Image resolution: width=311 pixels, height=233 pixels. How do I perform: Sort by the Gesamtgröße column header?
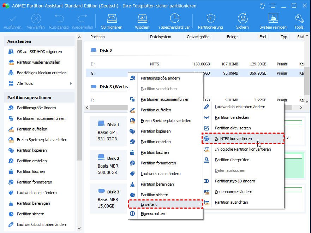point(198,37)
